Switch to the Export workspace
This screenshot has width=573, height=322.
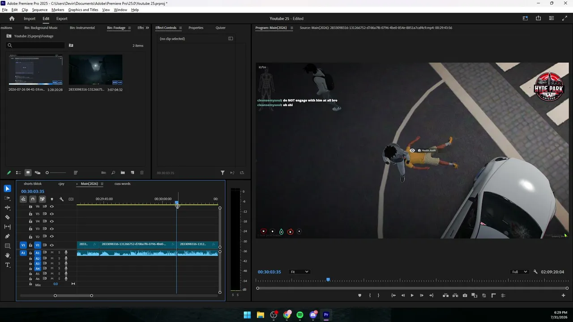[62, 19]
